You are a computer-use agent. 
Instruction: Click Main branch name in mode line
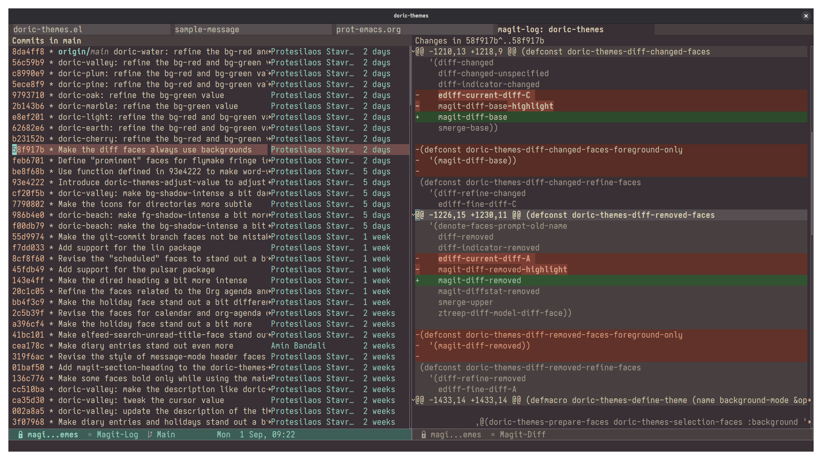click(x=166, y=434)
